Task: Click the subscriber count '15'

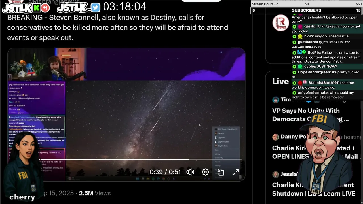Action: tap(358, 10)
